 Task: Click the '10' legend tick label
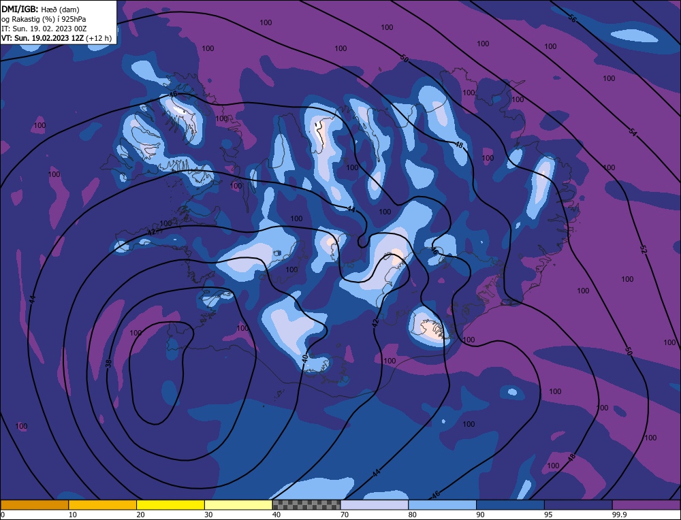coord(73,515)
